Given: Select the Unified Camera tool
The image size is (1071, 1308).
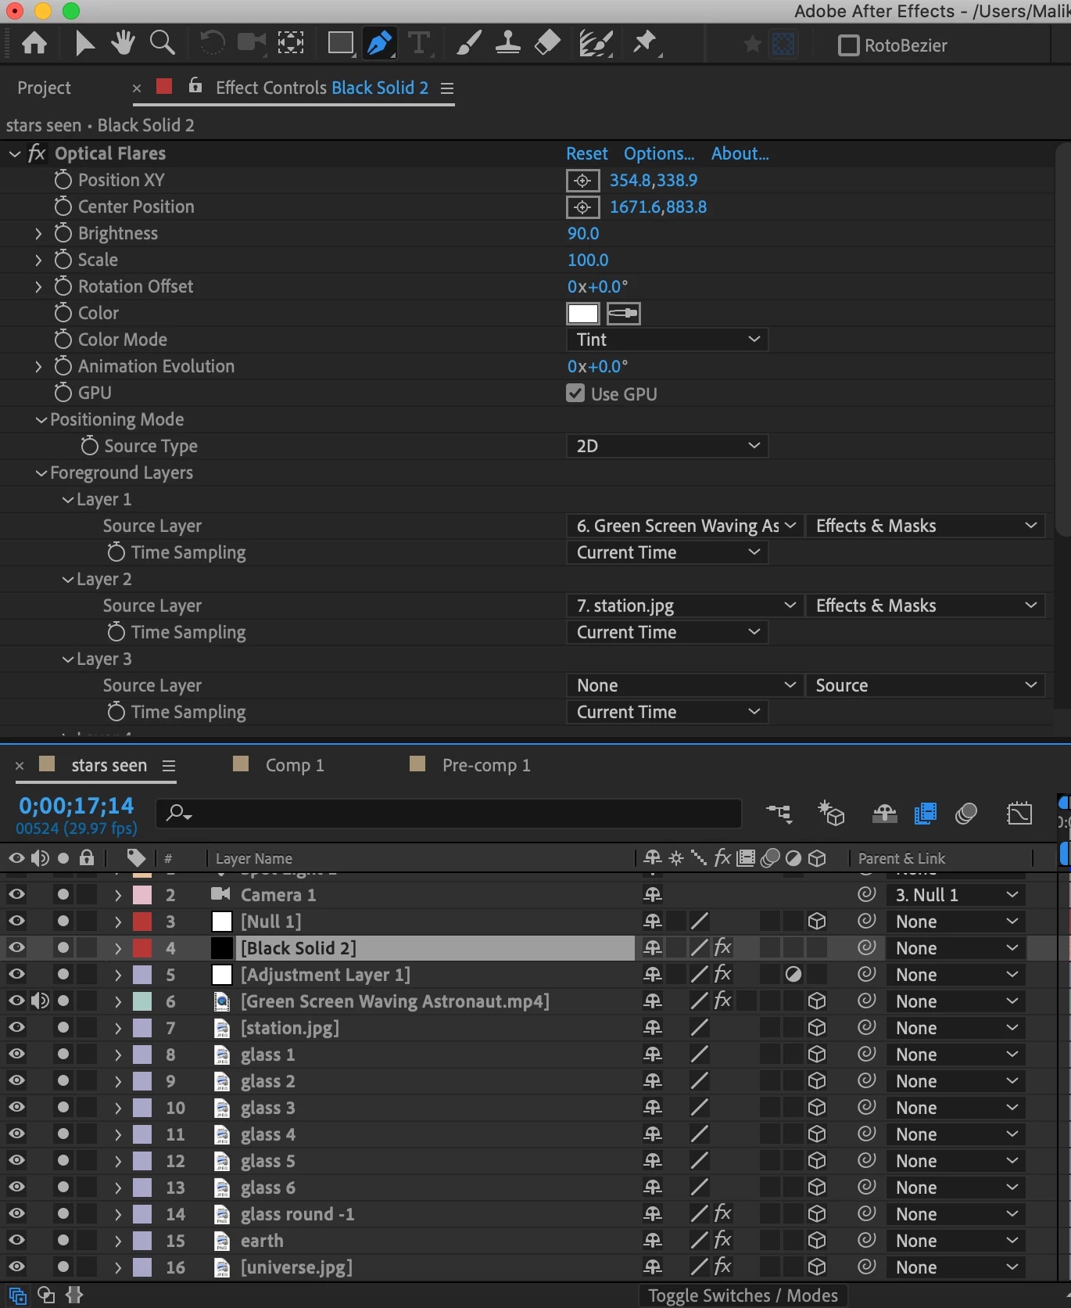Looking at the screenshot, I should point(251,43).
